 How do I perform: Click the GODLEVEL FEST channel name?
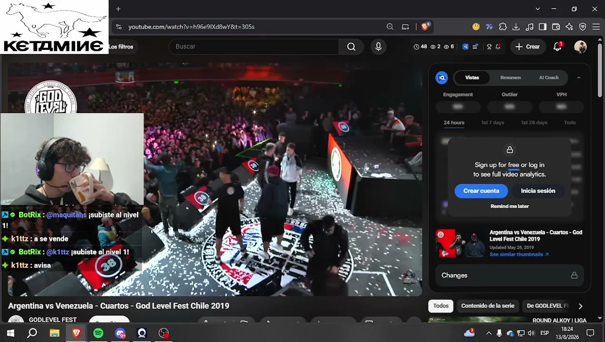coord(52,320)
